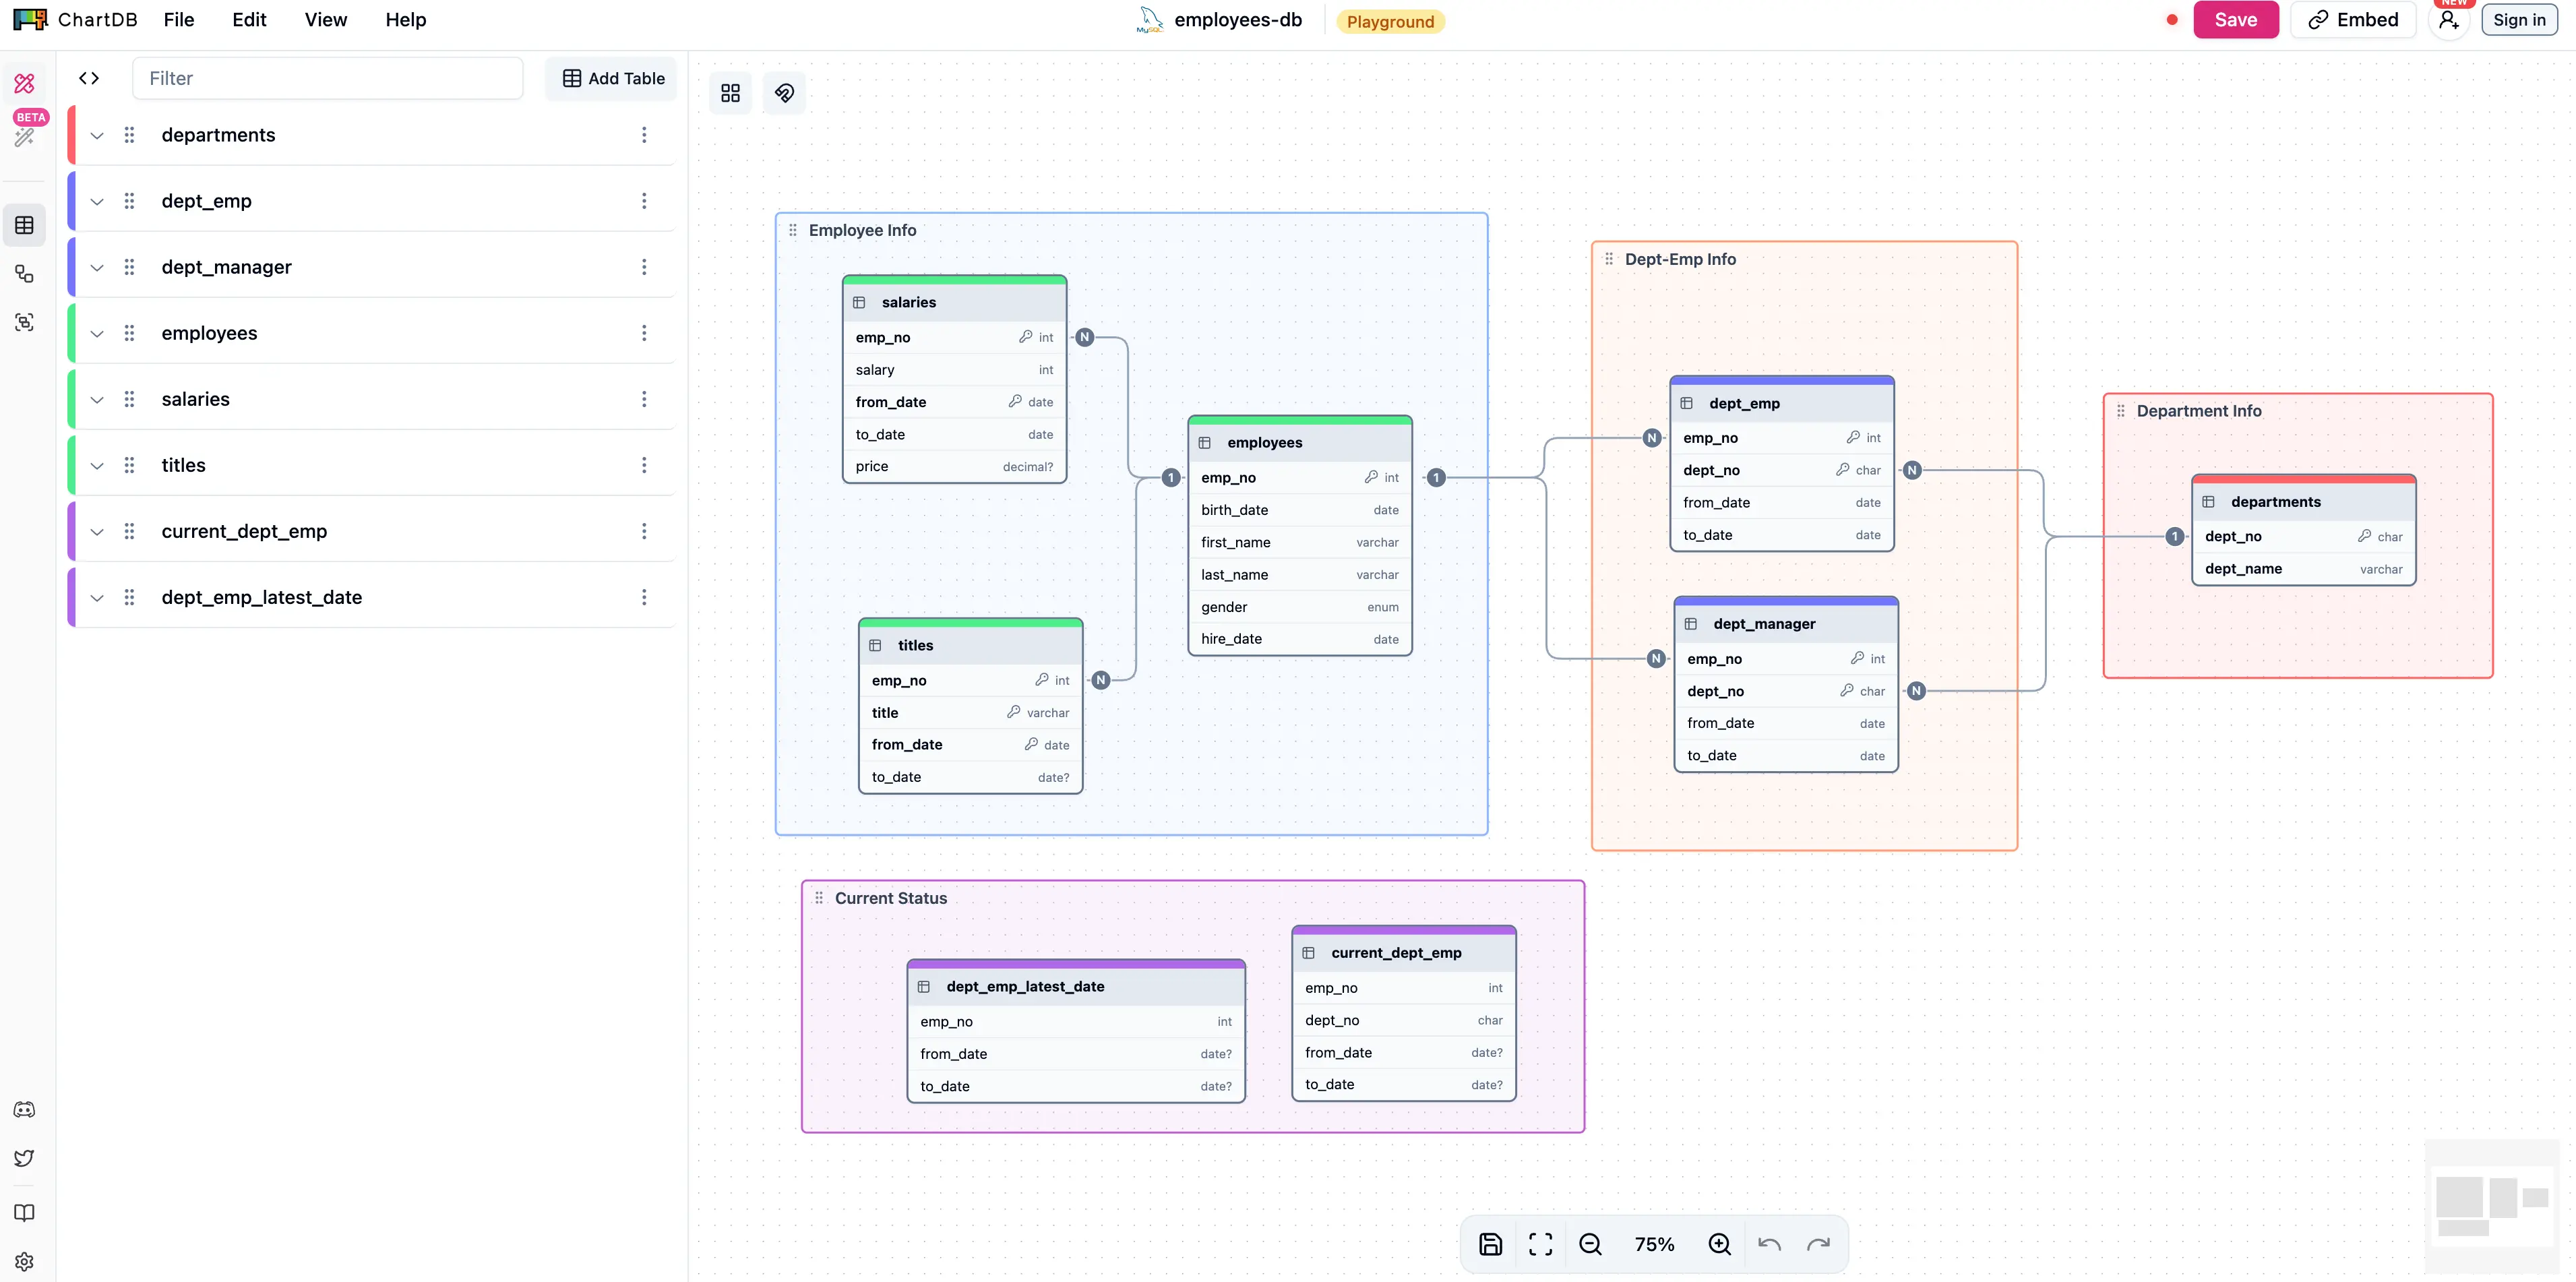
Task: Open the documentation book icon
Action: pyautogui.click(x=25, y=1213)
